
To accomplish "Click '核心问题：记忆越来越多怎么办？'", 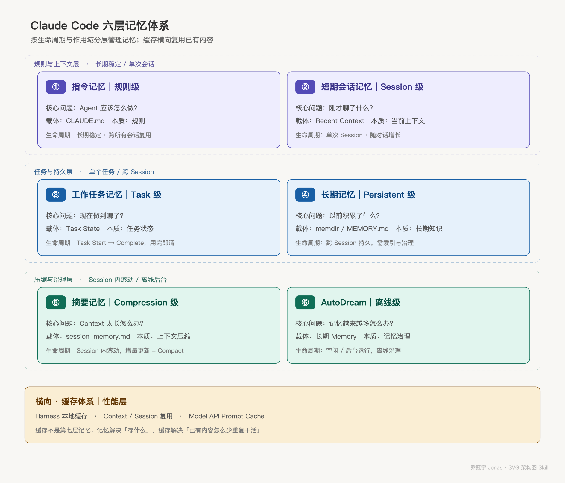I will coord(344,323).
